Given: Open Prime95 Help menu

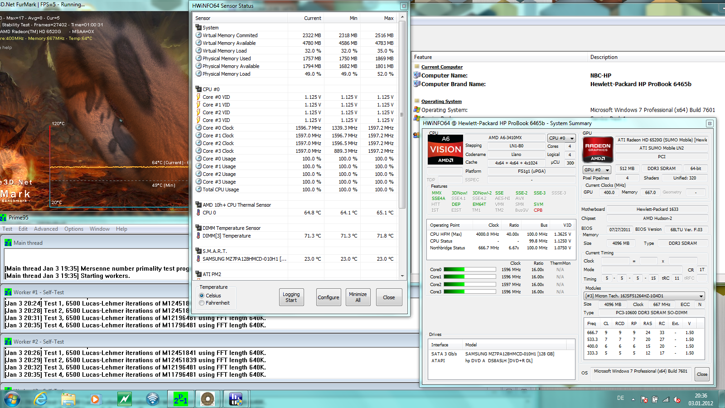Looking at the screenshot, I should 121,229.
